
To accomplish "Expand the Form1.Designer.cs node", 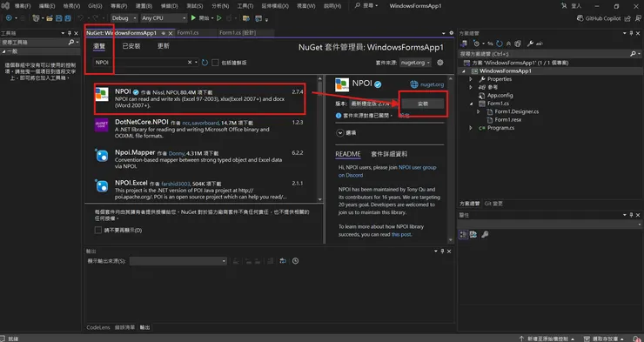I will [x=478, y=111].
